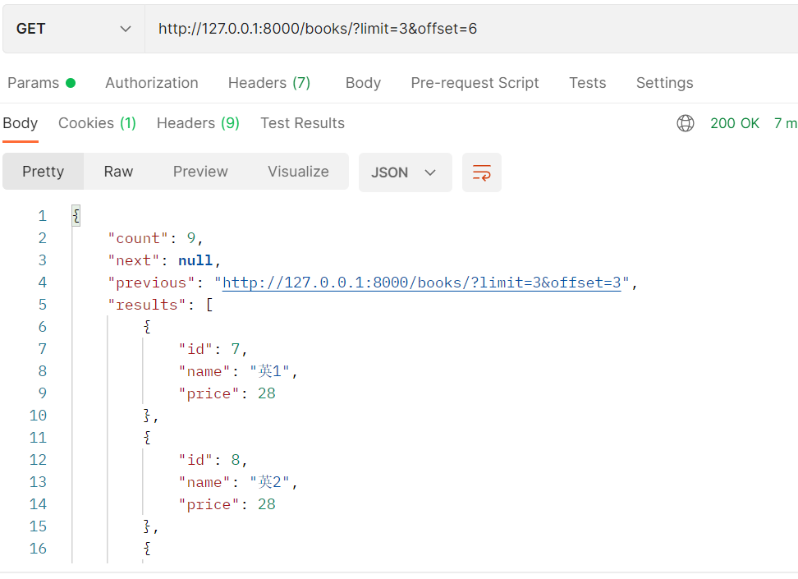
Task: View the response Headers (9) tab
Action: click(198, 123)
